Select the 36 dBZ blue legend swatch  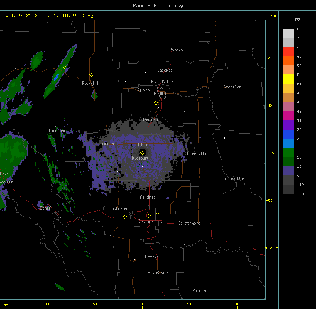click(288, 134)
